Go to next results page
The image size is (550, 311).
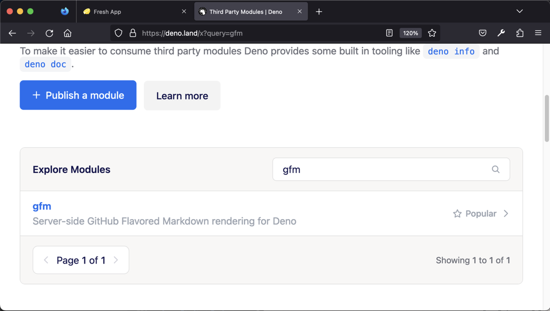pyautogui.click(x=116, y=260)
